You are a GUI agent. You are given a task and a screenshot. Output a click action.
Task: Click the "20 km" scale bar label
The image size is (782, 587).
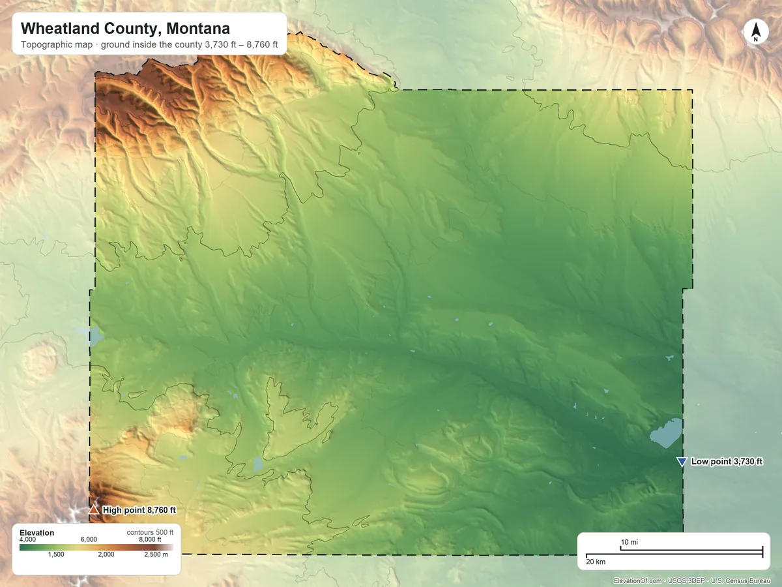[596, 562]
